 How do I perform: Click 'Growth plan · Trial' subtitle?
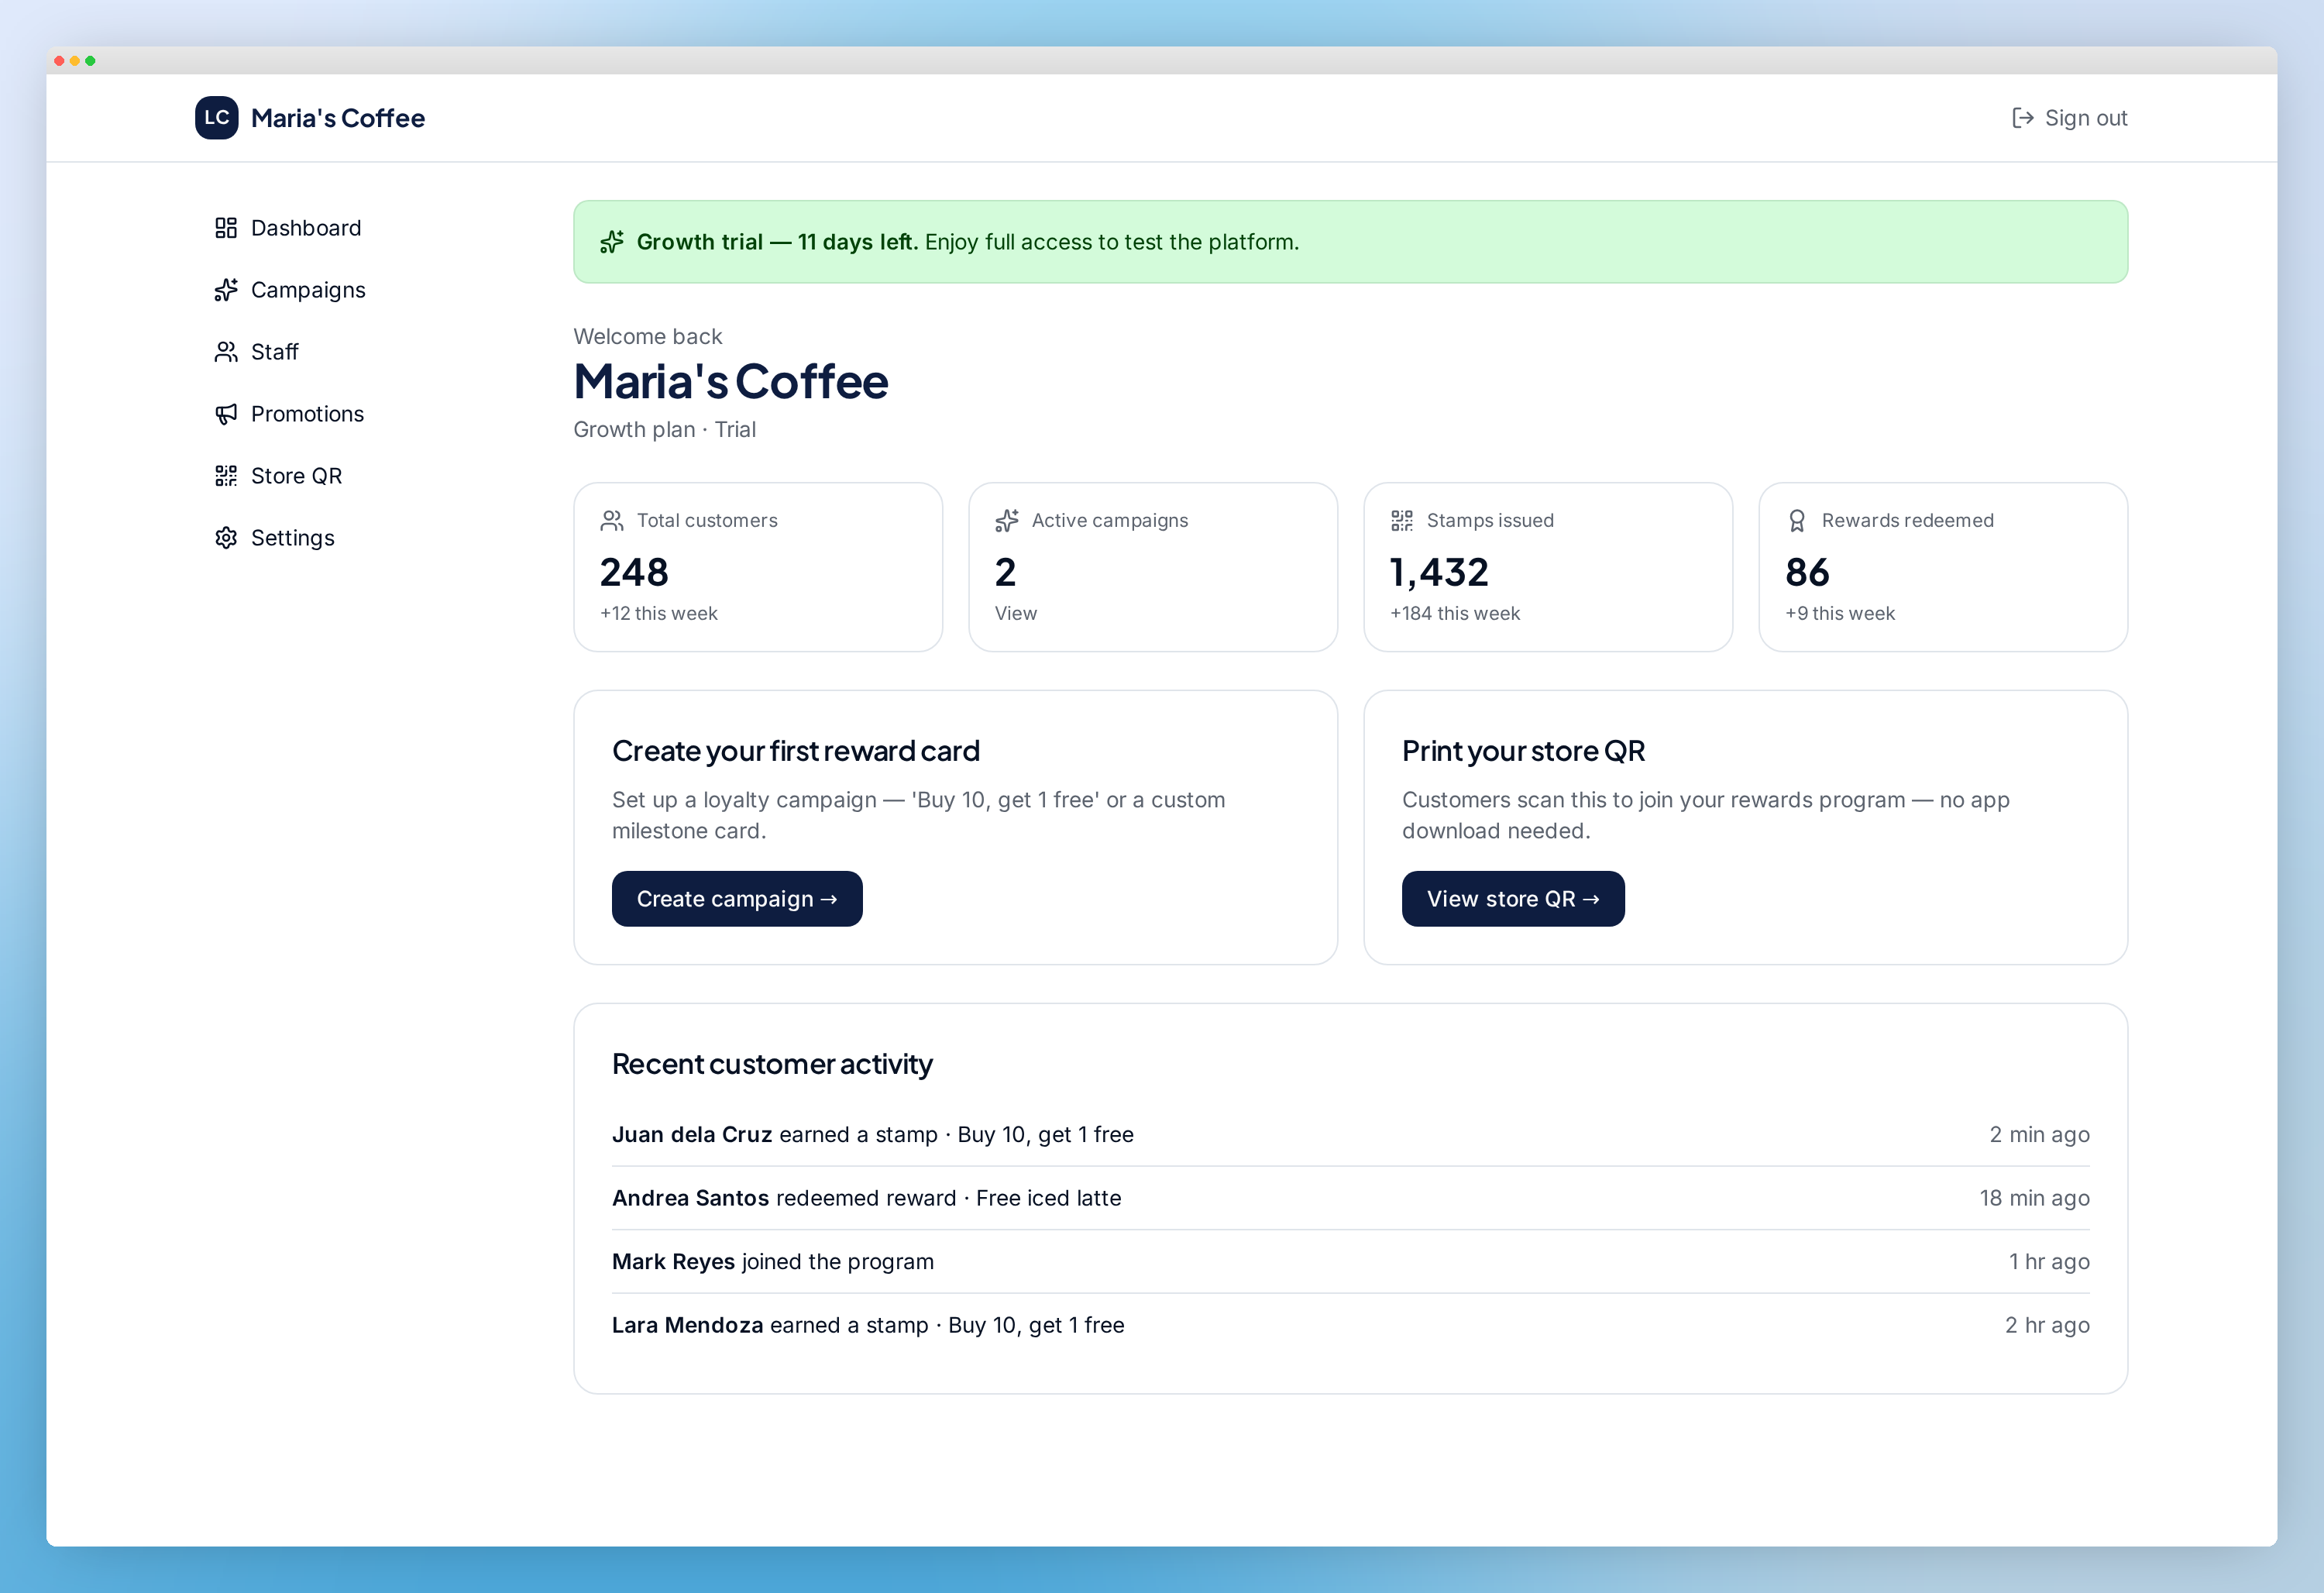click(664, 430)
